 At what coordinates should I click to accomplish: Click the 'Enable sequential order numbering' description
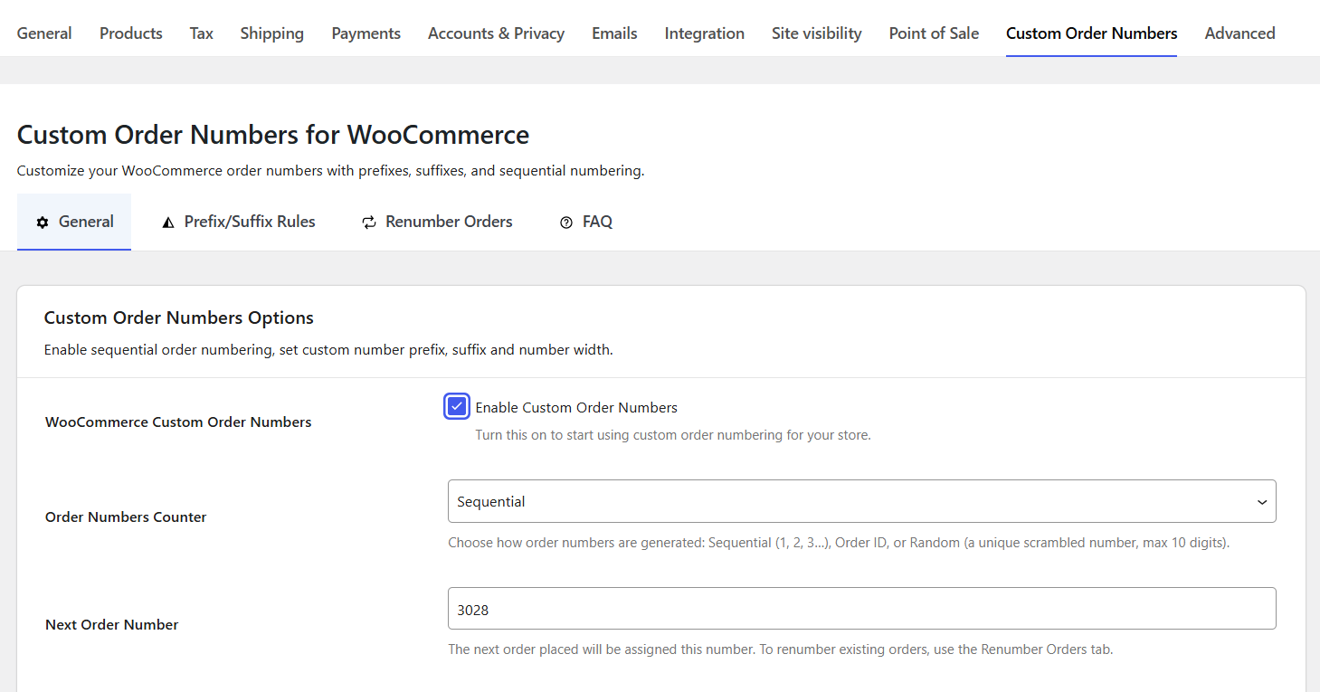click(x=328, y=350)
